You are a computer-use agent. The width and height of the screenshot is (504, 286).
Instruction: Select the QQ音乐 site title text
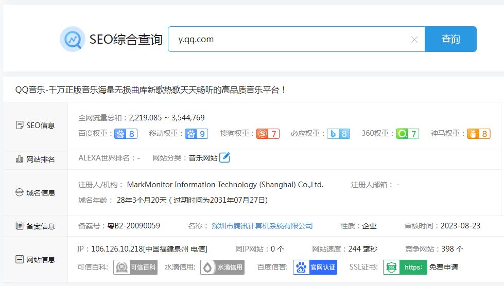point(150,90)
